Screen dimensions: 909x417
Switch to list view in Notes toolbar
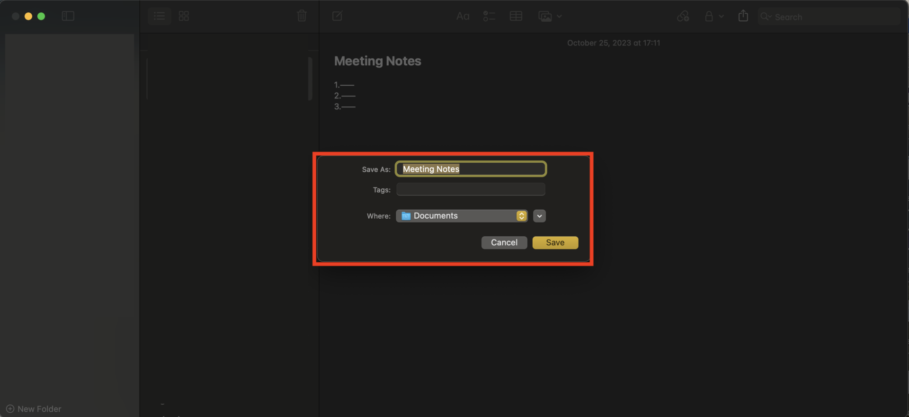160,16
